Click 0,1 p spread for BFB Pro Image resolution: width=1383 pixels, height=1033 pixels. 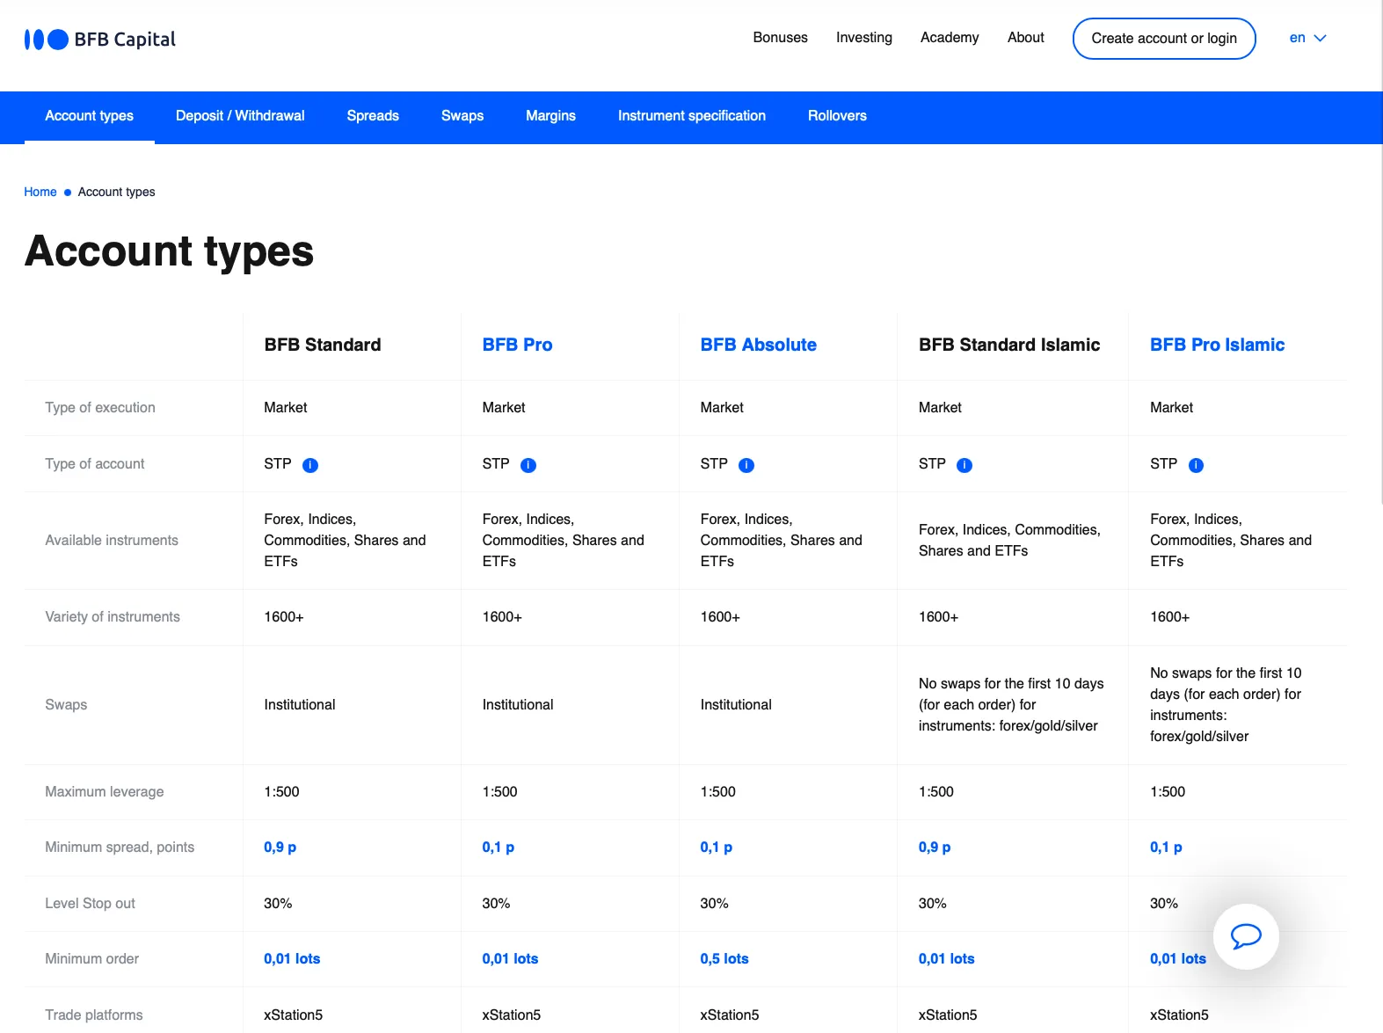tap(499, 847)
